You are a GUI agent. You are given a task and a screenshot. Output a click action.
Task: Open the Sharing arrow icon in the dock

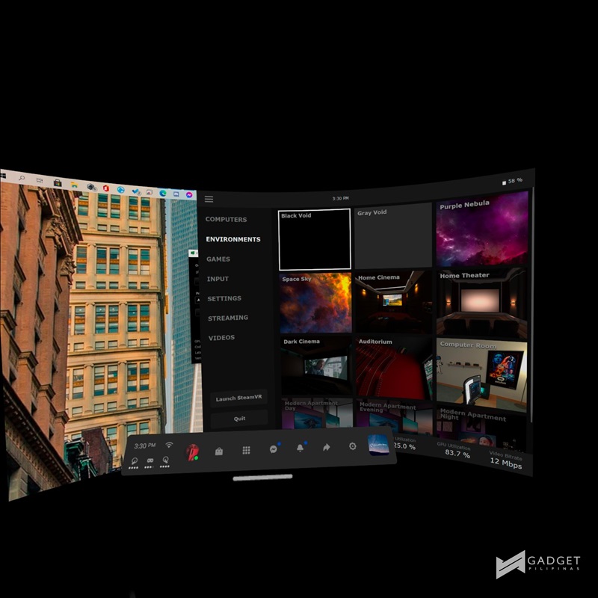point(327,447)
